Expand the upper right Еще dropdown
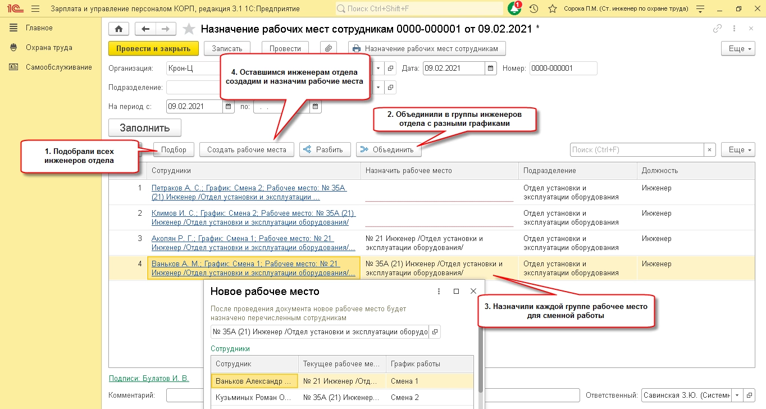Image resolution: width=766 pixels, height=409 pixels. pos(737,49)
